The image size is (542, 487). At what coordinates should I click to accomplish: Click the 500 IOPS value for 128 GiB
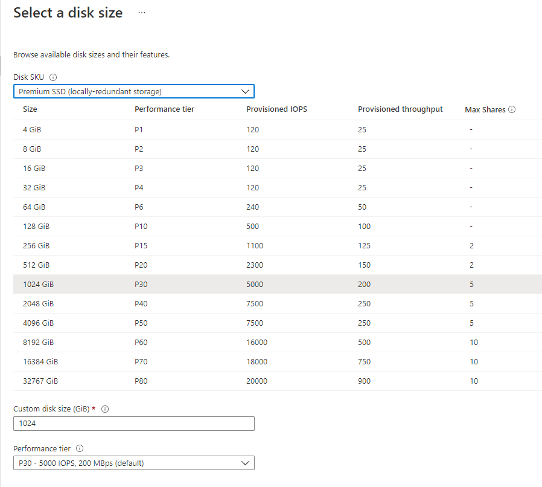tap(252, 227)
